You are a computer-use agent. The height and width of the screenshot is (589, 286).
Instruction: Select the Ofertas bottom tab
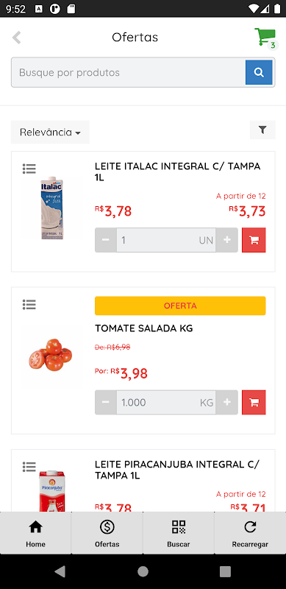point(107,533)
